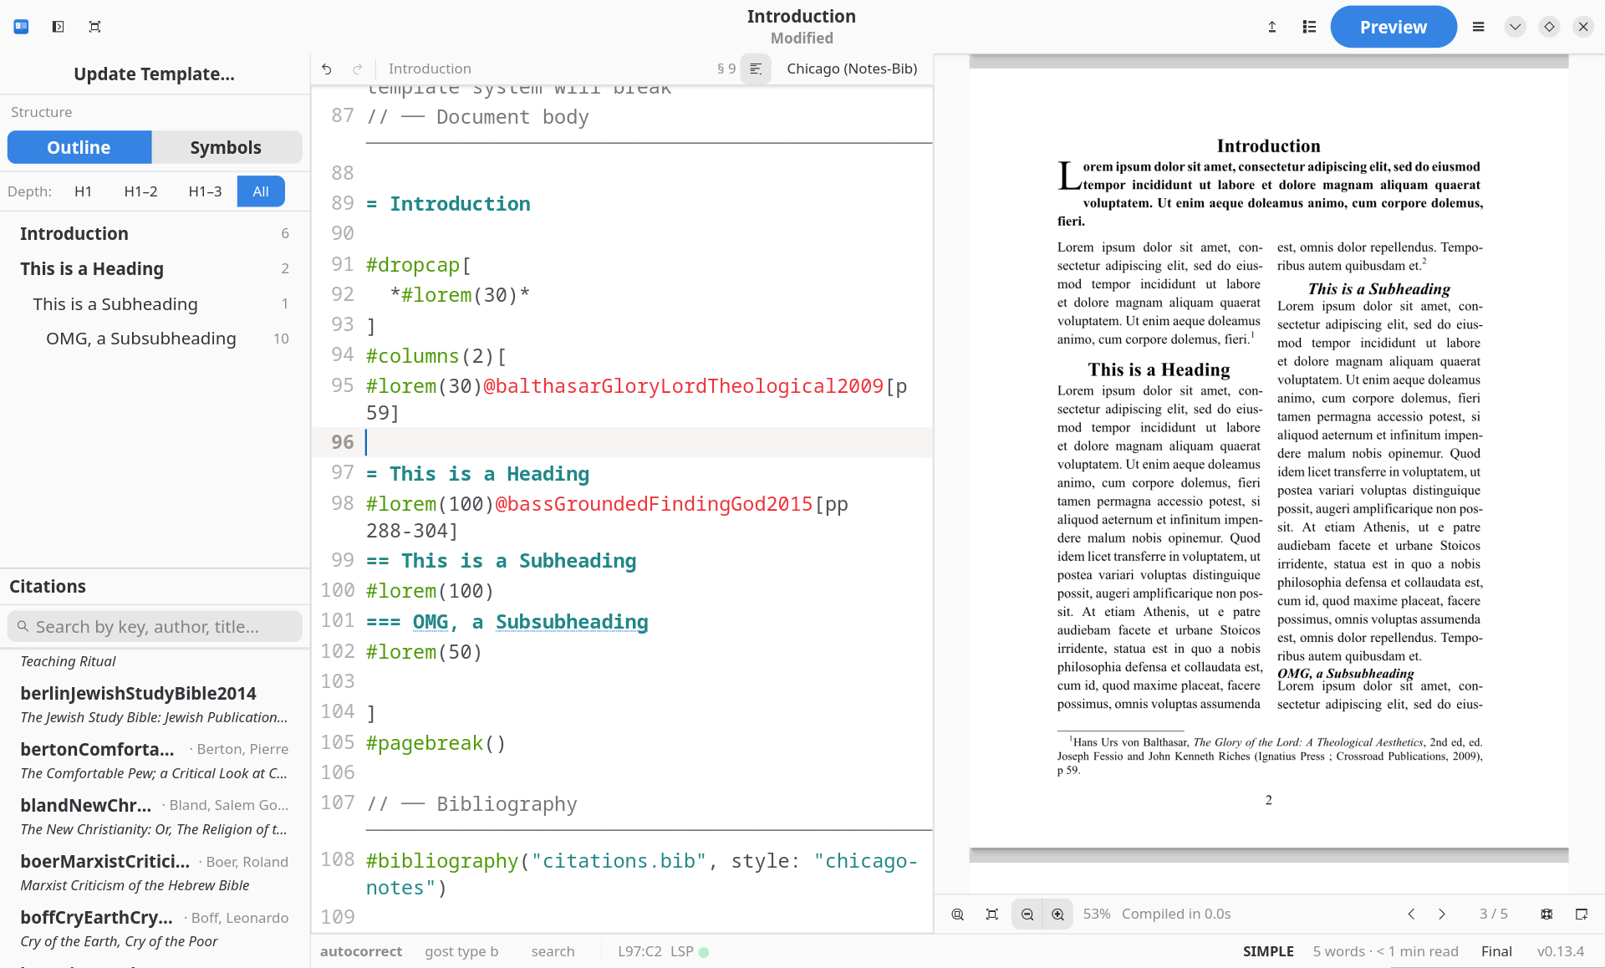The height and width of the screenshot is (968, 1605).
Task: Switch to the Outline tab
Action: pyautogui.click(x=79, y=147)
